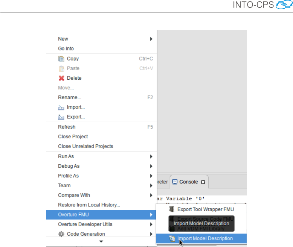Choose Import... menu entry
The image size is (293, 247).
coord(101,107)
